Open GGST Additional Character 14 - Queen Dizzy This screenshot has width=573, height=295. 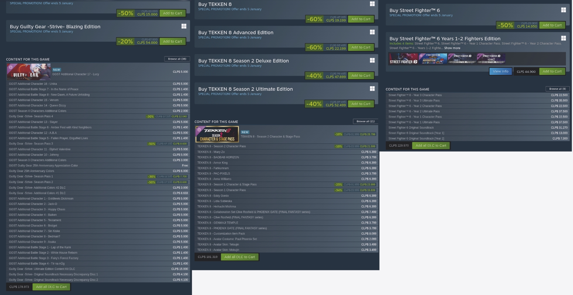coord(98,105)
